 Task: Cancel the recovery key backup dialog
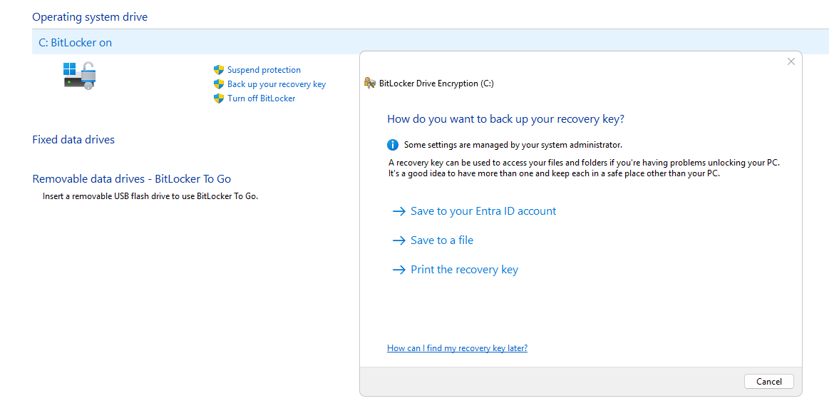click(x=768, y=381)
